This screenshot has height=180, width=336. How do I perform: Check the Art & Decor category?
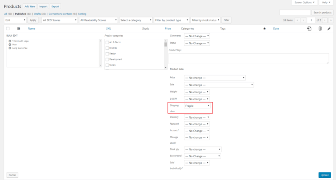point(107,42)
